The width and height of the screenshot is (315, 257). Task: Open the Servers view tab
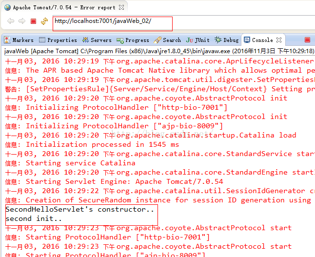(97, 40)
